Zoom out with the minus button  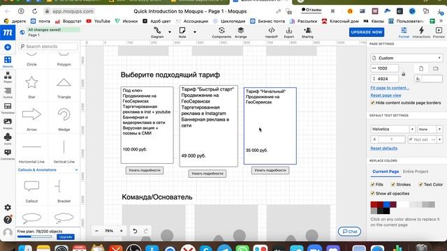(96, 231)
